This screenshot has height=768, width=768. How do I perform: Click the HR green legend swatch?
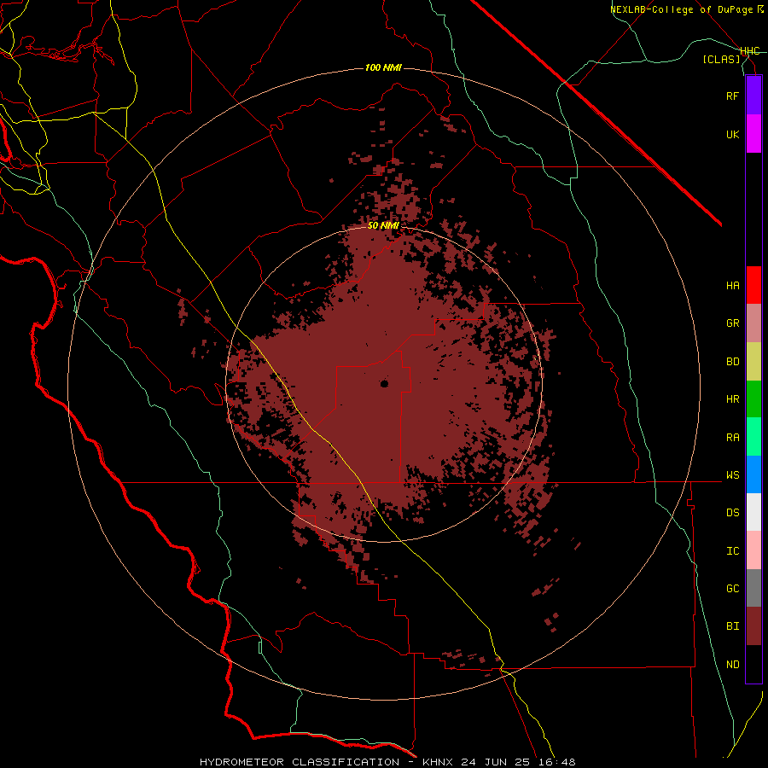coord(753,399)
